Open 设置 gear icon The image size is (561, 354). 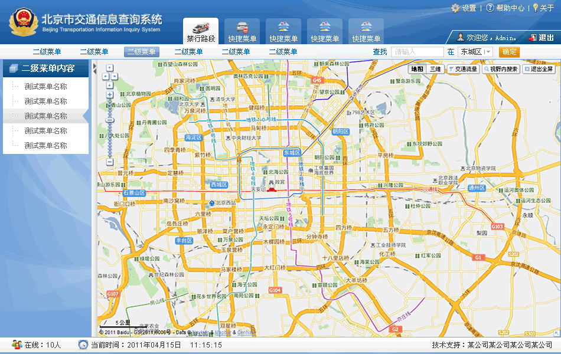pos(455,8)
